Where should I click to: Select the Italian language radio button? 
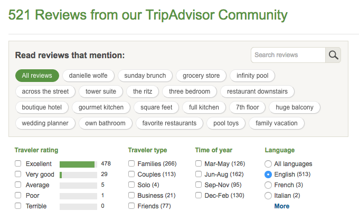[268, 196]
